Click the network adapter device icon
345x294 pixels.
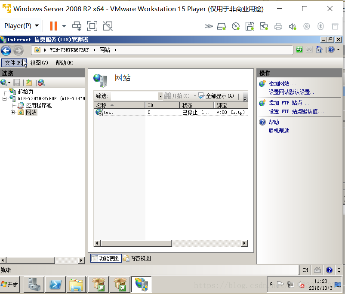pyautogui.click(x=264, y=26)
